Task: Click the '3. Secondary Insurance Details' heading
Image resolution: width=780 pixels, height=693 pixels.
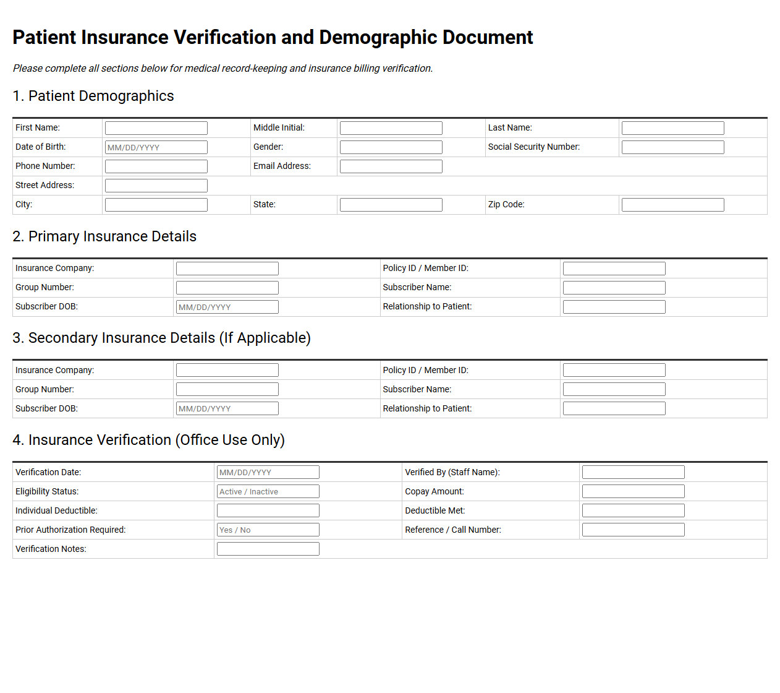Action: click(x=161, y=338)
